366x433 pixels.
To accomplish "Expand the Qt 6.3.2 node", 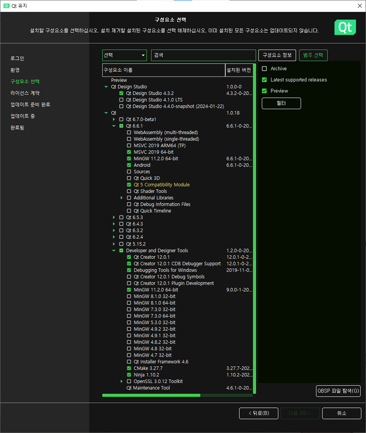I will click(114, 231).
